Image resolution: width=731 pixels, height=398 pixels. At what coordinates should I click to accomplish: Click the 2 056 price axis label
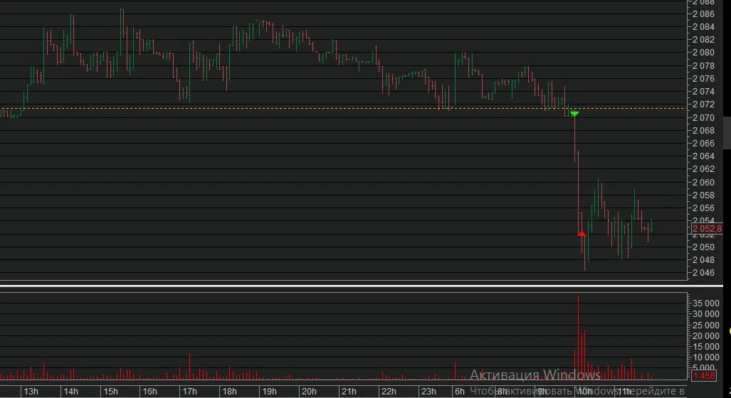[703, 208]
